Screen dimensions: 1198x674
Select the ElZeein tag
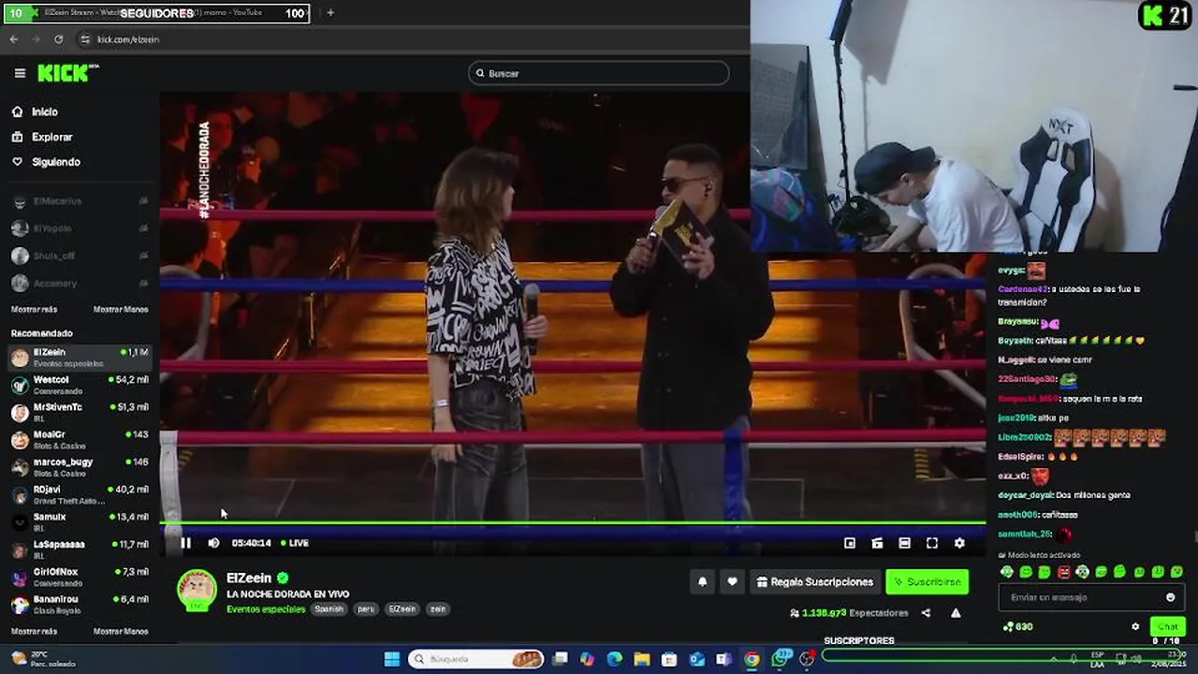[402, 608]
